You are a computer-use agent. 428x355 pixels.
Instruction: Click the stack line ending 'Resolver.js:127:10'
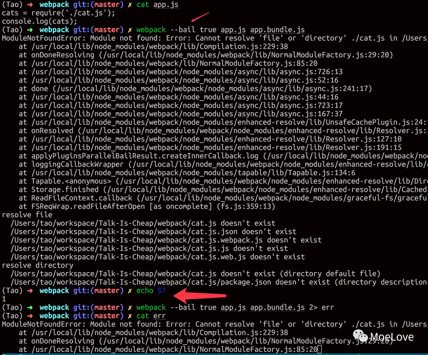coord(210,139)
